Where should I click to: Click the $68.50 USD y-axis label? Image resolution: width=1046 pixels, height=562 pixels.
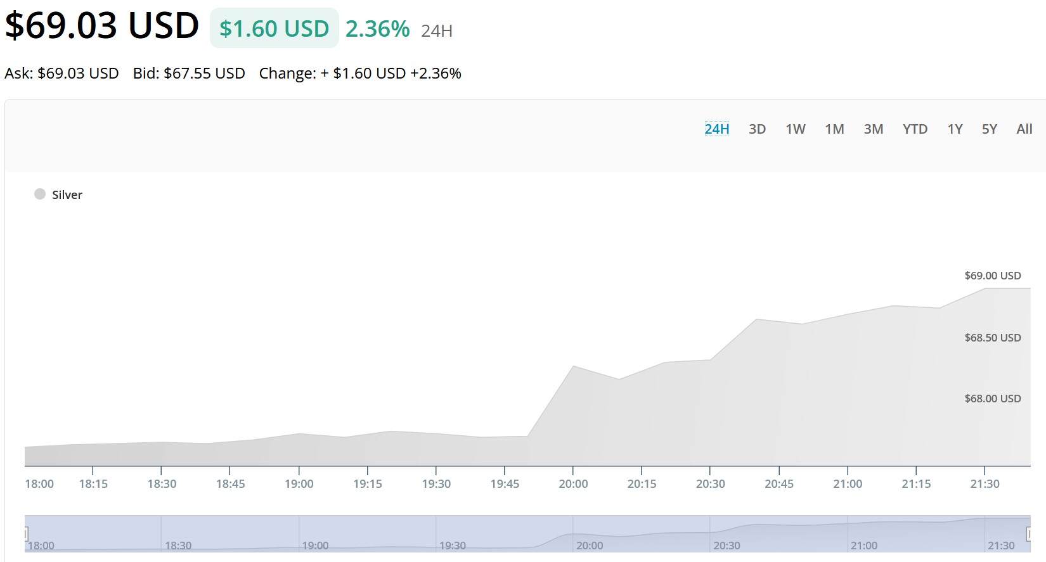pos(993,338)
